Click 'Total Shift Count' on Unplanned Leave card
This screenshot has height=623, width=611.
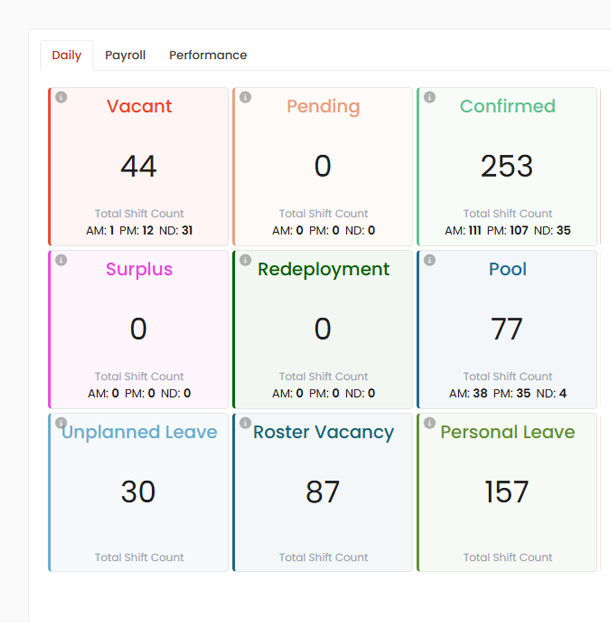coord(139,558)
